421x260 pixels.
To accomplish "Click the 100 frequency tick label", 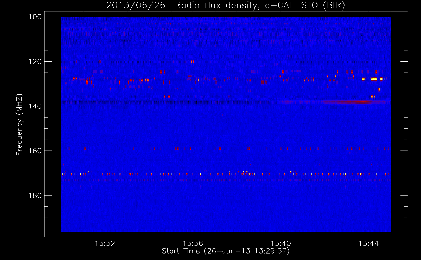I will 35,17.
